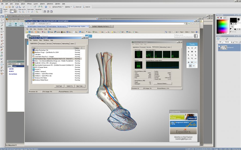Click Zoom in in the top toolbar
This screenshot has width=241, height=150.
point(86,7)
